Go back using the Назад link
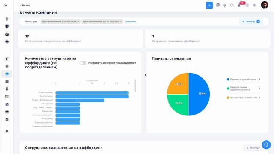The height and width of the screenshot is (154, 274). [25, 5]
